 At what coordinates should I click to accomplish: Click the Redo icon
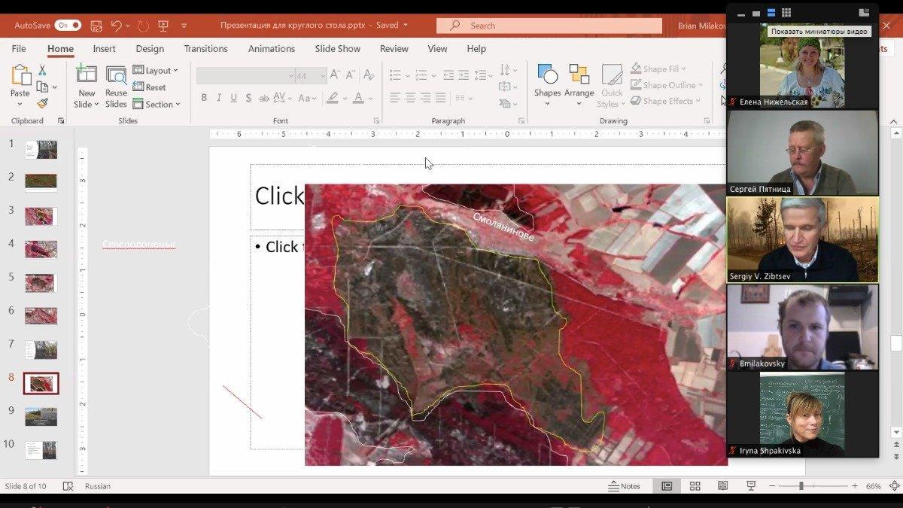click(143, 26)
